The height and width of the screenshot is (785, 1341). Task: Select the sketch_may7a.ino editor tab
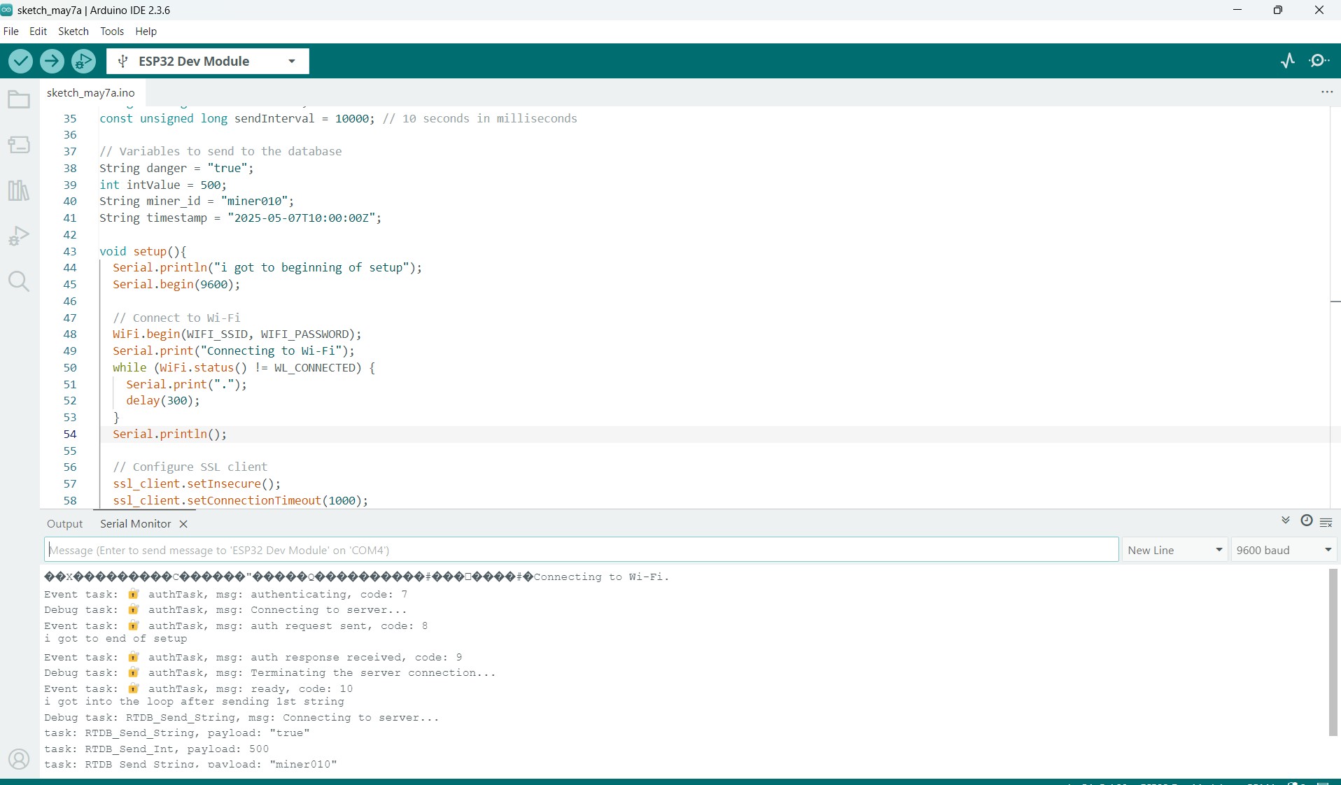point(91,92)
